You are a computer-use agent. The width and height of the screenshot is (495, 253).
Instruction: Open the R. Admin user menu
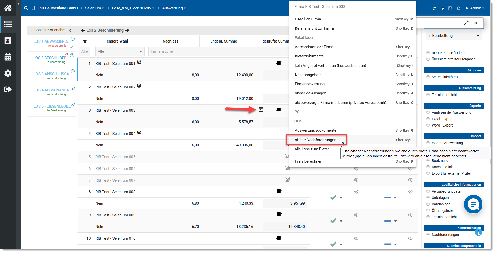click(x=475, y=8)
